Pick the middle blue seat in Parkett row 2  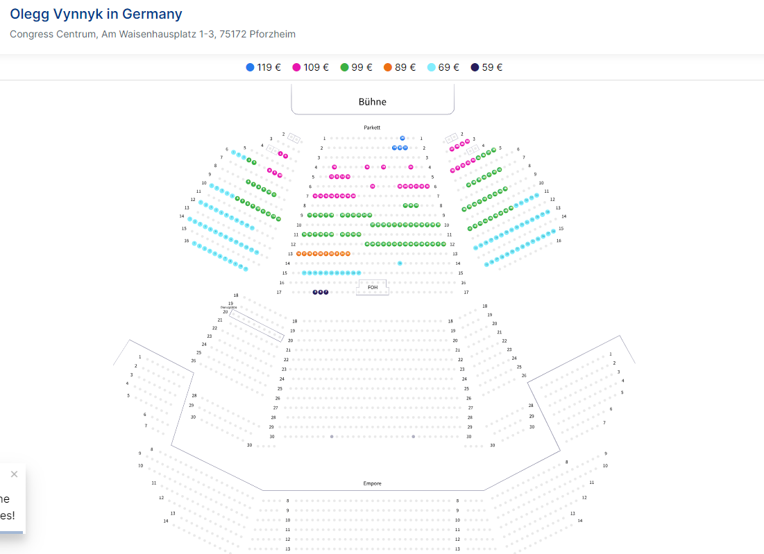[x=400, y=148]
